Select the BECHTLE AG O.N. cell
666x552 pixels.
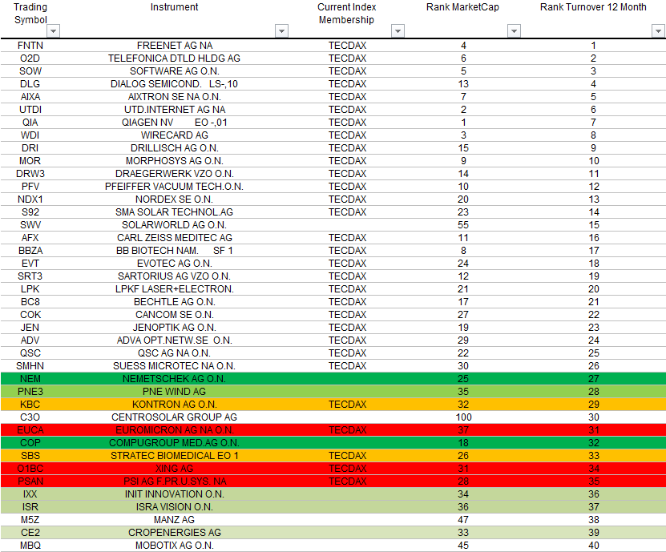click(x=174, y=302)
